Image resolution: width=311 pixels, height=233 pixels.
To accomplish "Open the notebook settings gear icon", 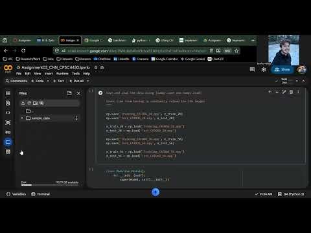I will click(264, 69).
